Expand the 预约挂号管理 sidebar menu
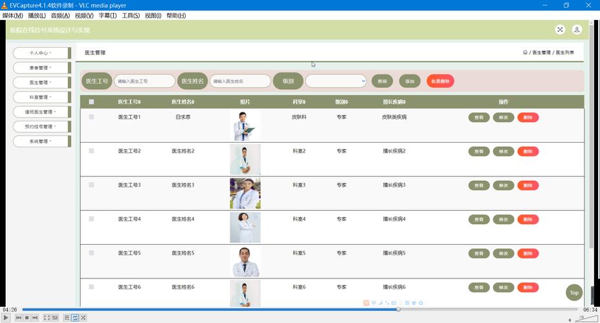This screenshot has height=323, width=600. point(42,127)
